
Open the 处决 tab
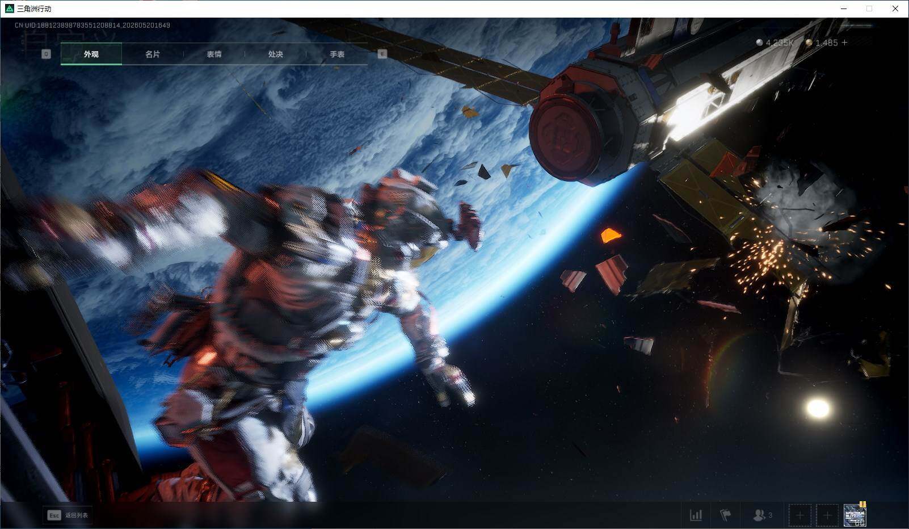click(x=275, y=54)
